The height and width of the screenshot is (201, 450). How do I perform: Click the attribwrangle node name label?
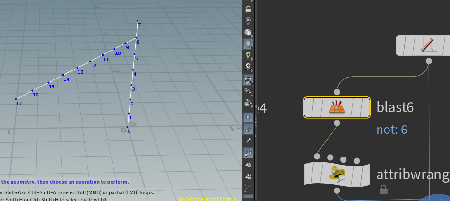(413, 175)
